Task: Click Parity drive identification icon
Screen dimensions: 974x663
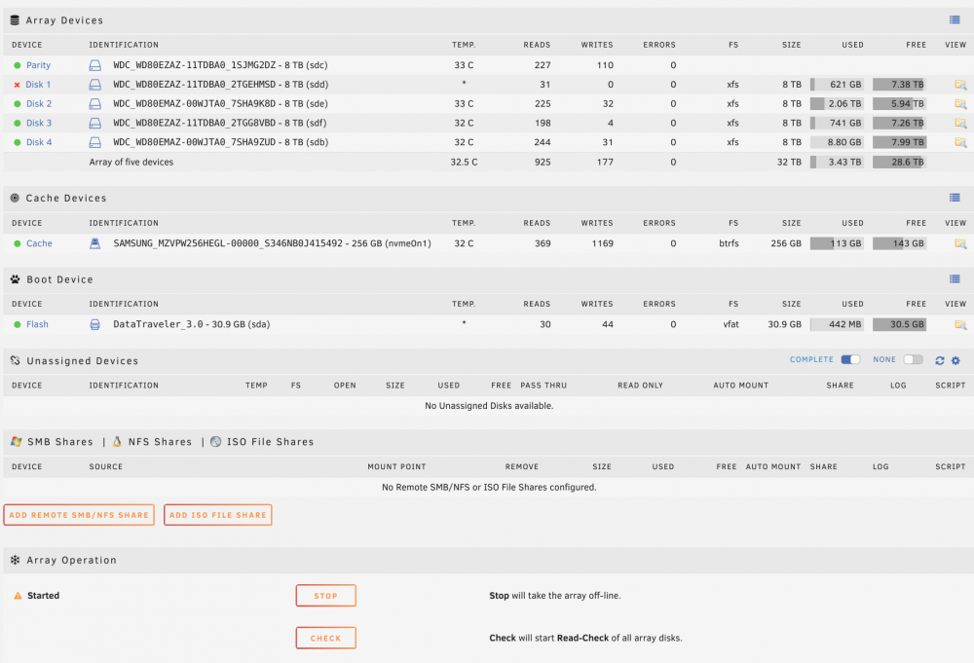Action: [95, 65]
